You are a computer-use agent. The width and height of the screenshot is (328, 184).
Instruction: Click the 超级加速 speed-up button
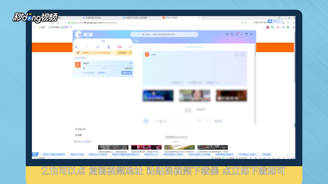point(127,73)
